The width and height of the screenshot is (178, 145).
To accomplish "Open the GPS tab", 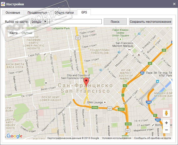I will 84,12.
